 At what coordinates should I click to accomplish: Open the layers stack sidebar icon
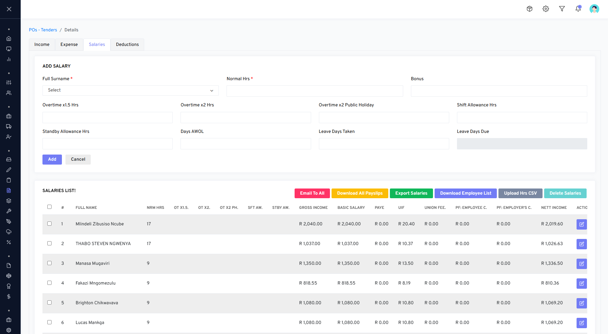click(x=9, y=201)
